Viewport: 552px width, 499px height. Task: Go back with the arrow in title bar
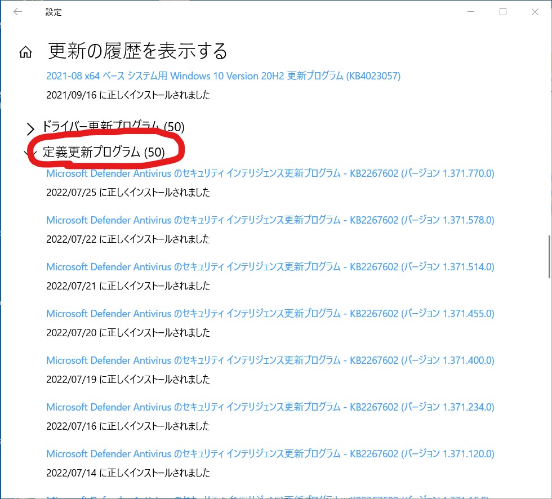pos(17,12)
